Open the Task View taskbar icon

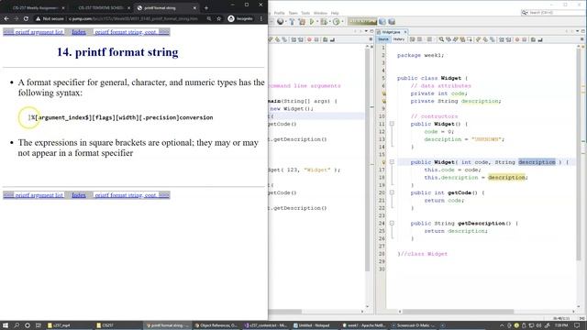tap(39, 325)
